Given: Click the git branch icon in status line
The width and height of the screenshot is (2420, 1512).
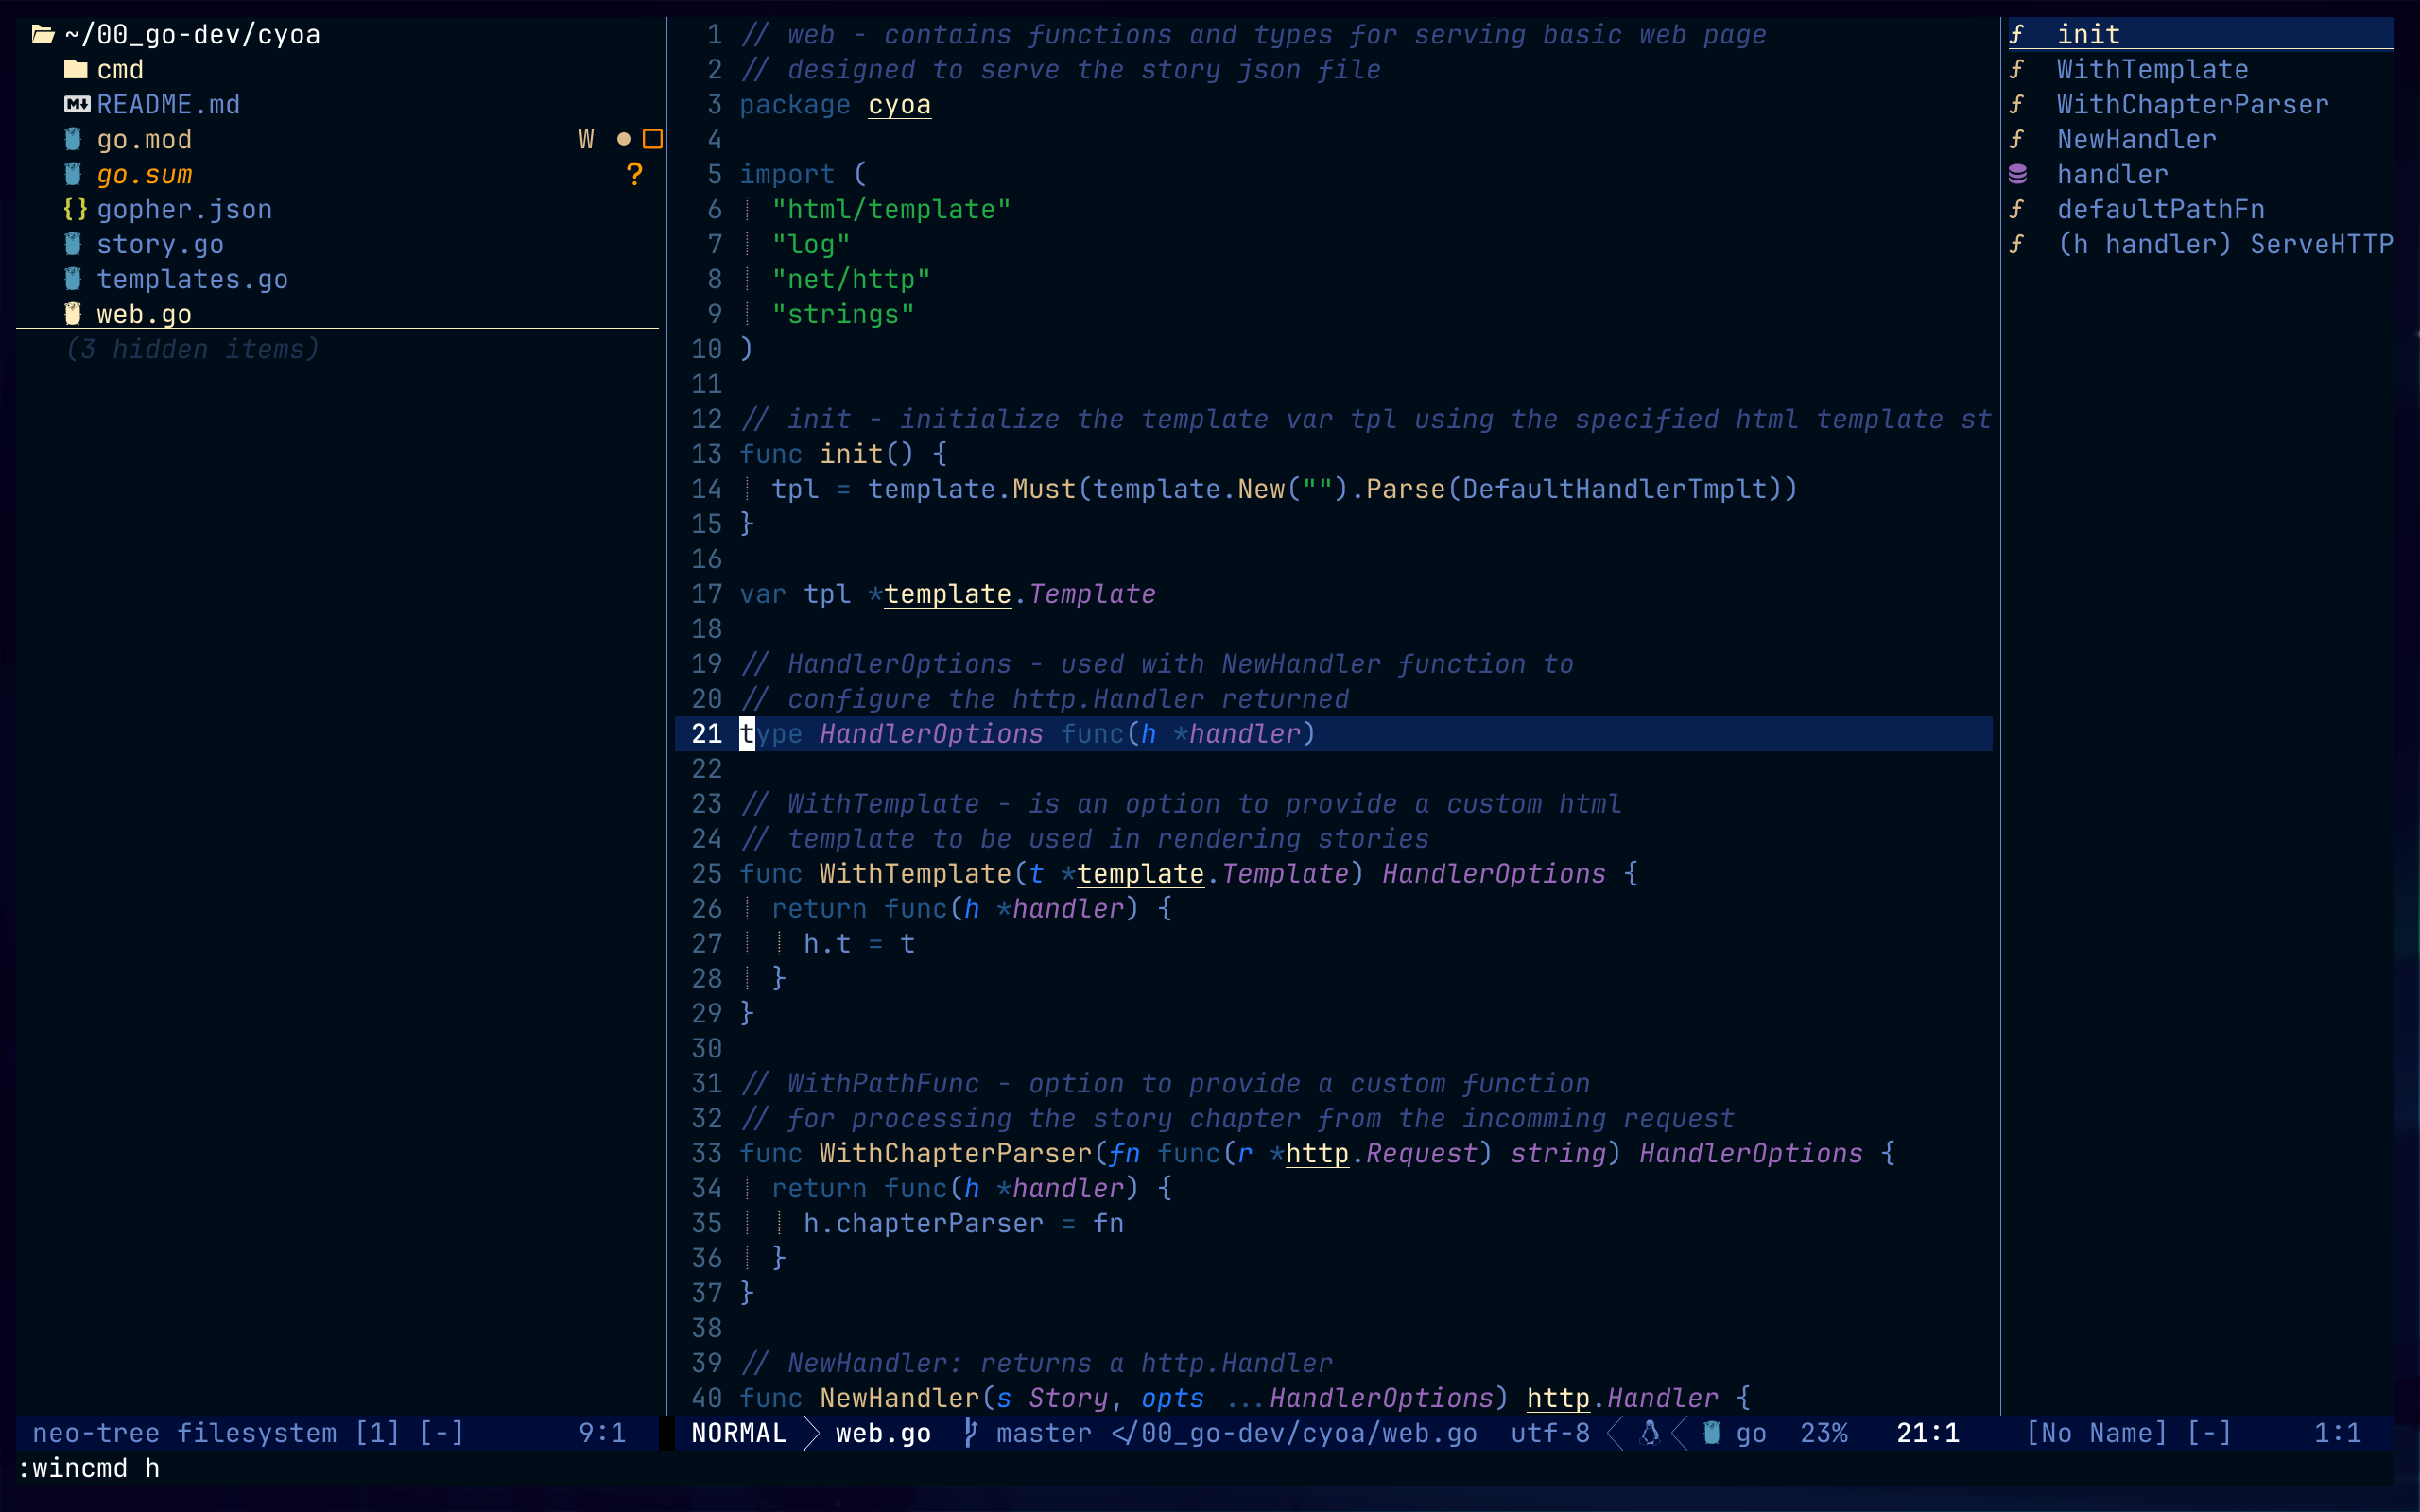Looking at the screenshot, I should pos(971,1433).
